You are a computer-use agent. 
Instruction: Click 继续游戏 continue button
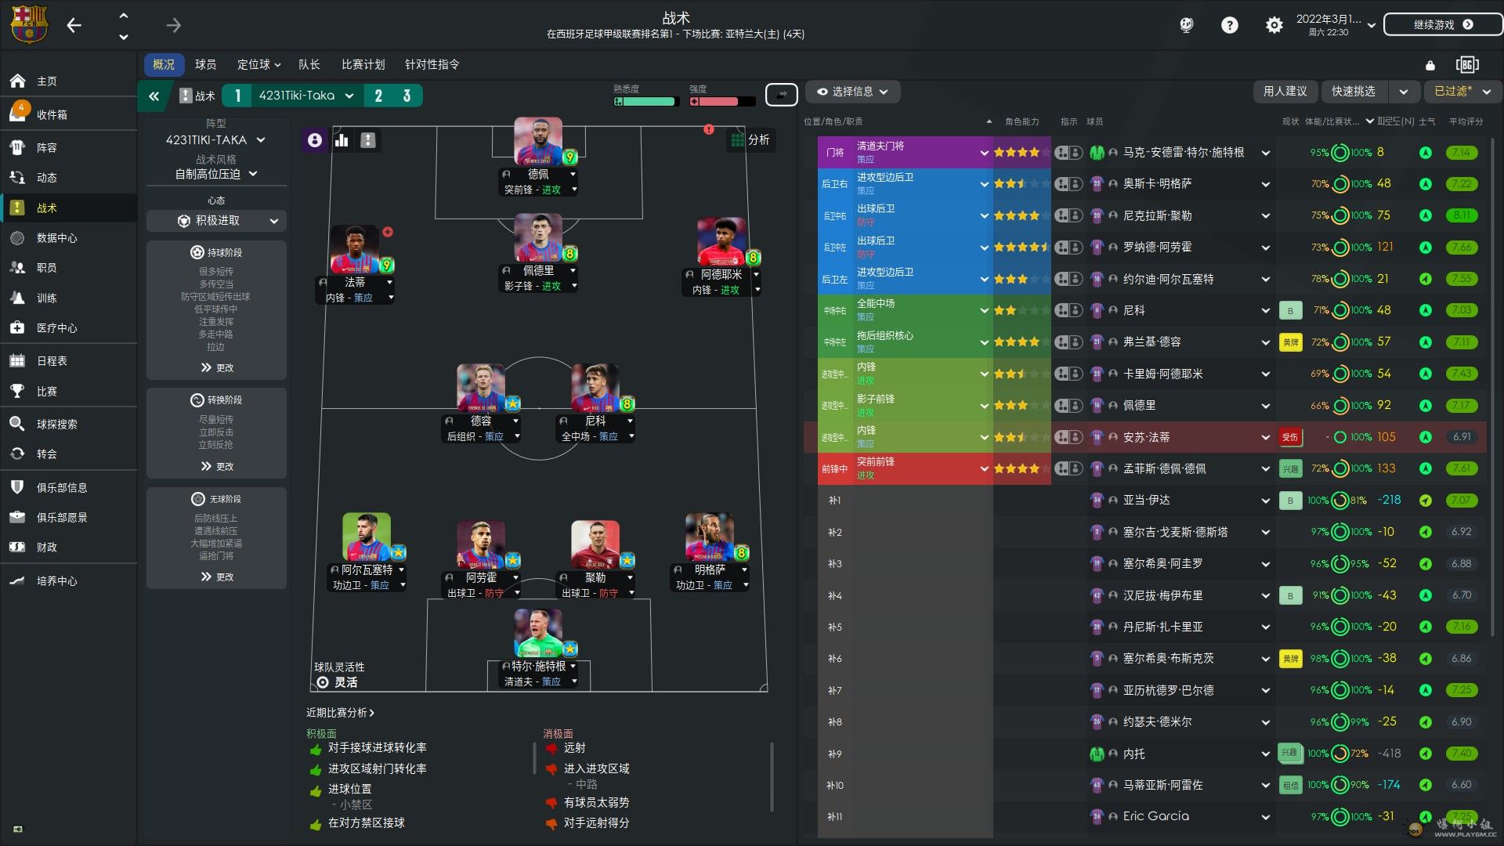click(1442, 25)
